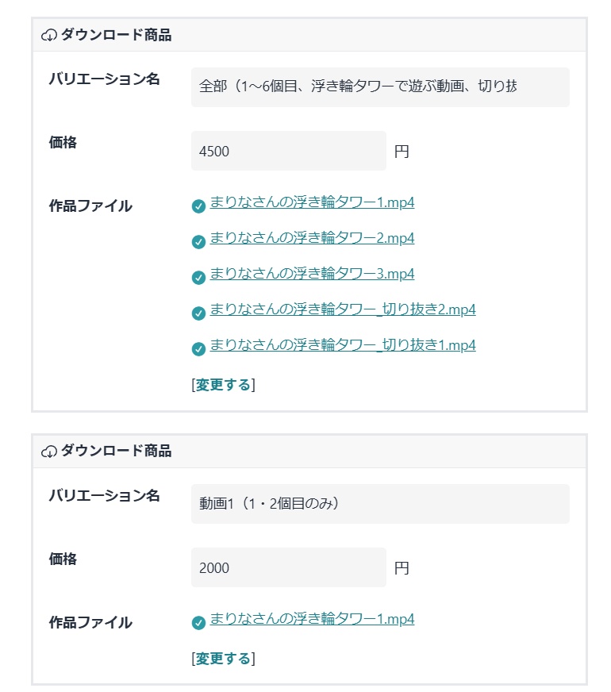Click the checkmark beside 切り抜き2.mp4
611x692 pixels.
[198, 310]
